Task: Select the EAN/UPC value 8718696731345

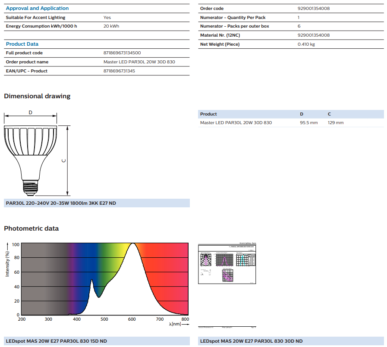Action: pos(119,71)
